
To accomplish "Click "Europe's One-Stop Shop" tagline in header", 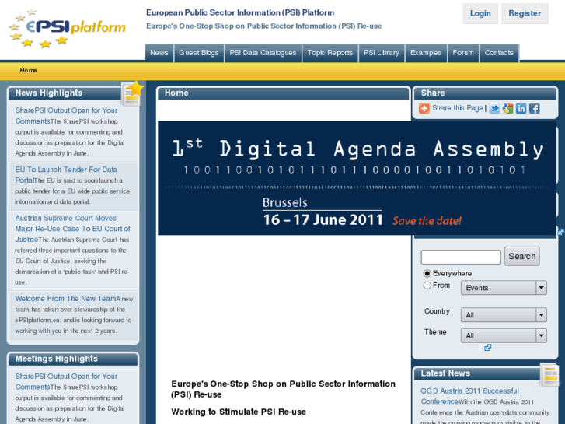I will point(263,26).
